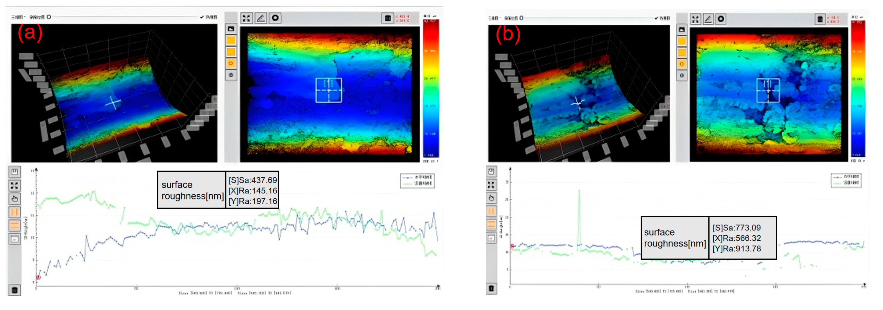Open the 3D view dropdown at top-left of panel (b)
Screen dimensions: 883x310
494,18
